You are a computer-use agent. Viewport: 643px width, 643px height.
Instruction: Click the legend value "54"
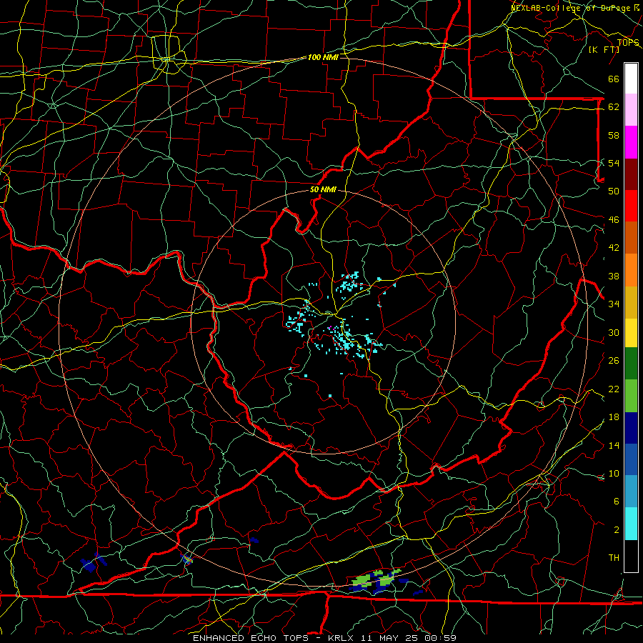point(614,163)
